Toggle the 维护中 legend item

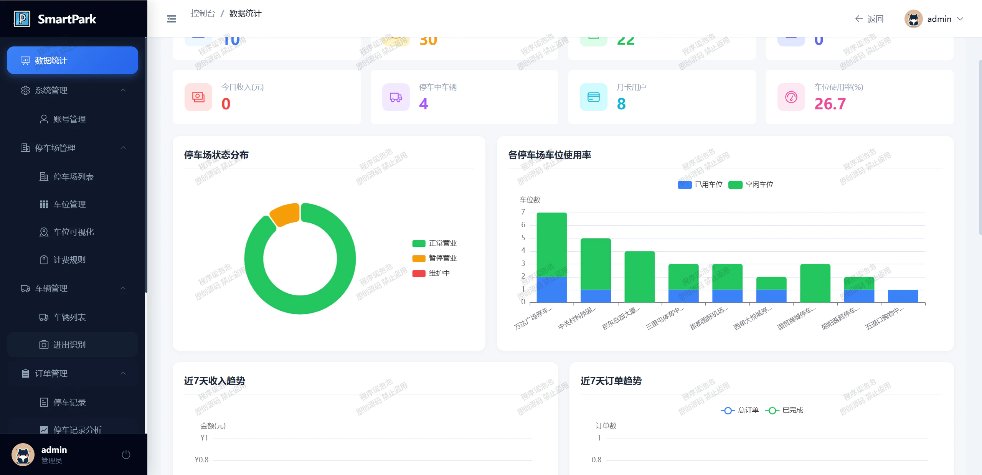point(431,273)
